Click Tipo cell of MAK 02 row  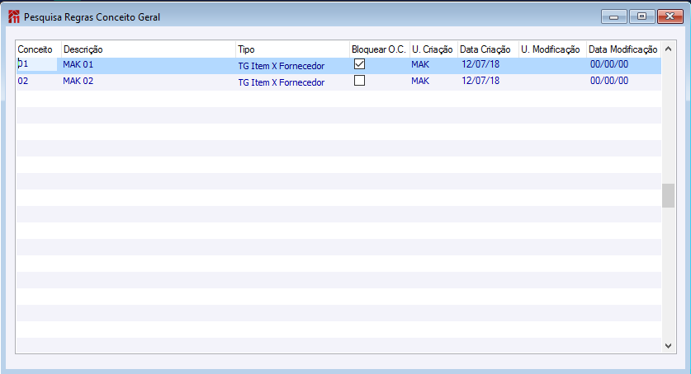[x=282, y=82]
